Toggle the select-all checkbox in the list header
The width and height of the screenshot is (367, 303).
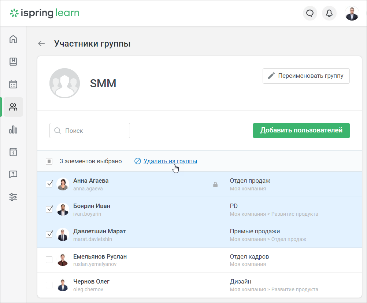(49, 161)
